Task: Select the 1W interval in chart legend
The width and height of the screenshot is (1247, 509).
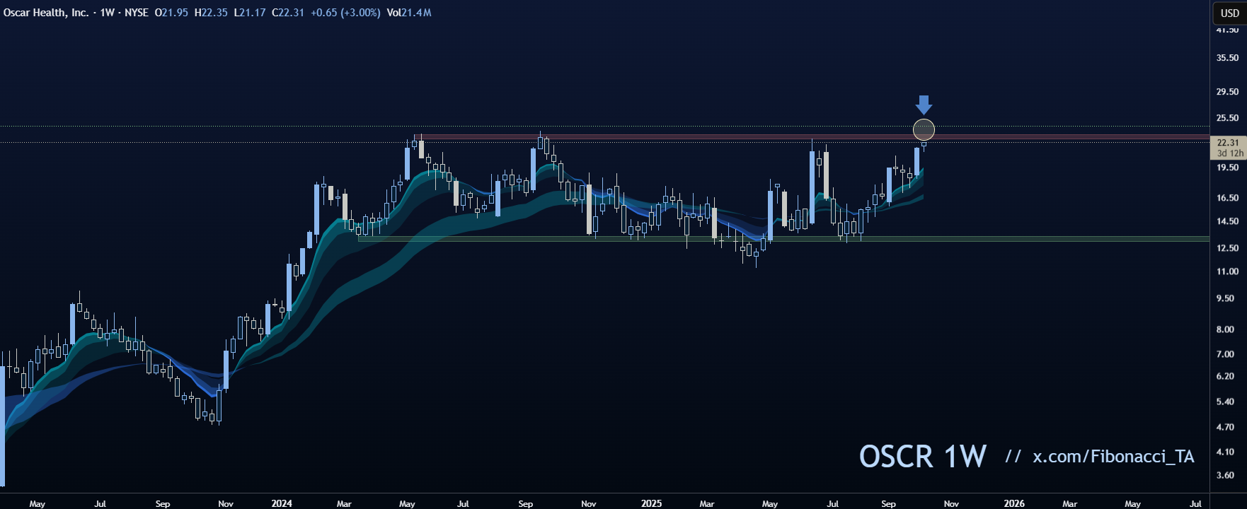Action: [107, 13]
